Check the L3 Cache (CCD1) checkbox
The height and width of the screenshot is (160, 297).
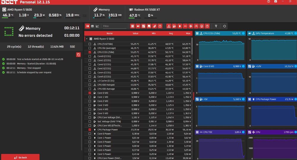click(x=90, y=81)
